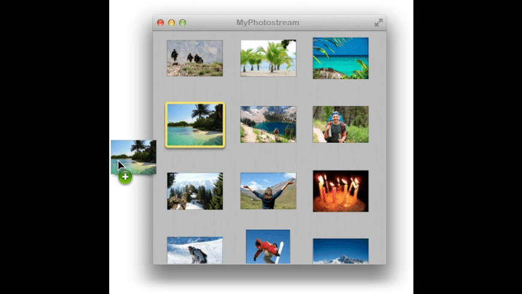Close the MyPhotostream window with red button

(160, 23)
